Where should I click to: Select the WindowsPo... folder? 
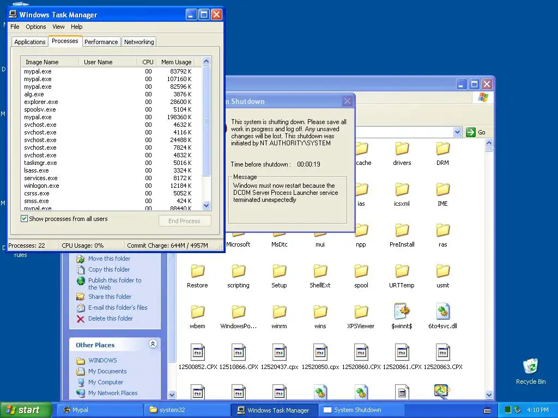[239, 316]
